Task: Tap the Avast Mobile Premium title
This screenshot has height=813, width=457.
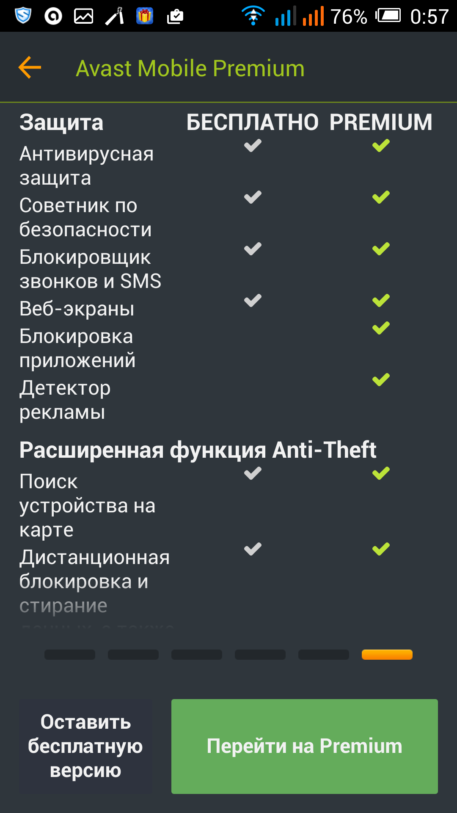Action: [190, 68]
